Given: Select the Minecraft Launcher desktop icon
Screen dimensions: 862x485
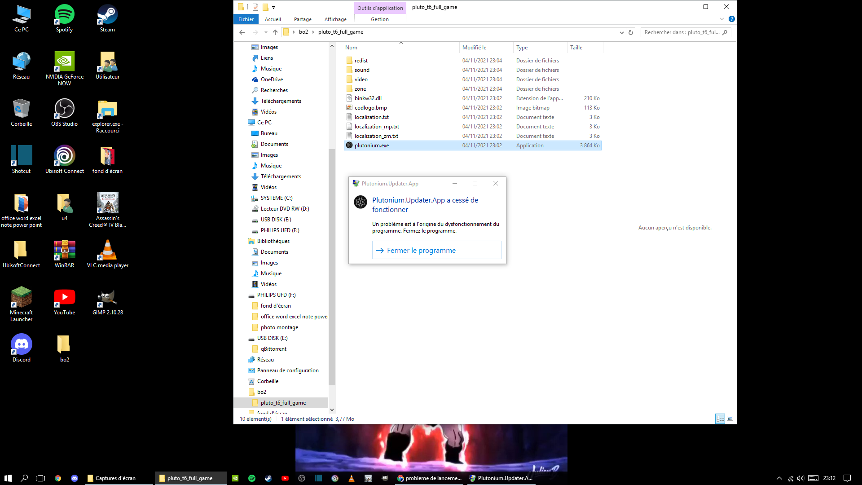Looking at the screenshot, I should [x=21, y=304].
